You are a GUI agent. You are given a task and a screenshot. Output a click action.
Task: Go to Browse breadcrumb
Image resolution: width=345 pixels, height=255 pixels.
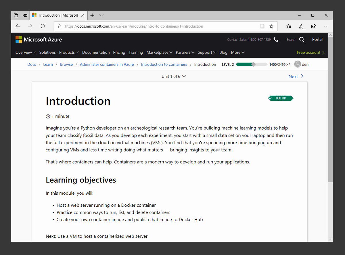66,64
